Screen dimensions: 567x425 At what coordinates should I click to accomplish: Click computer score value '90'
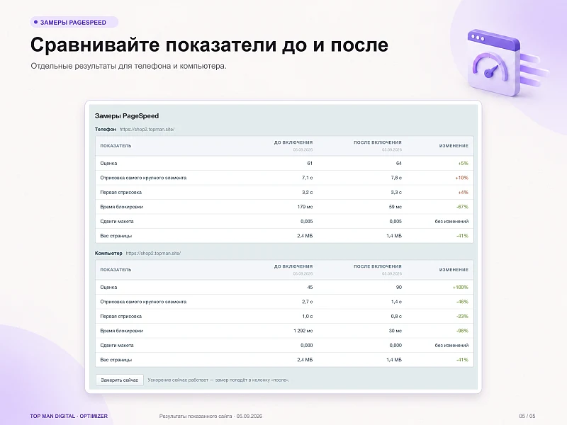point(399,288)
